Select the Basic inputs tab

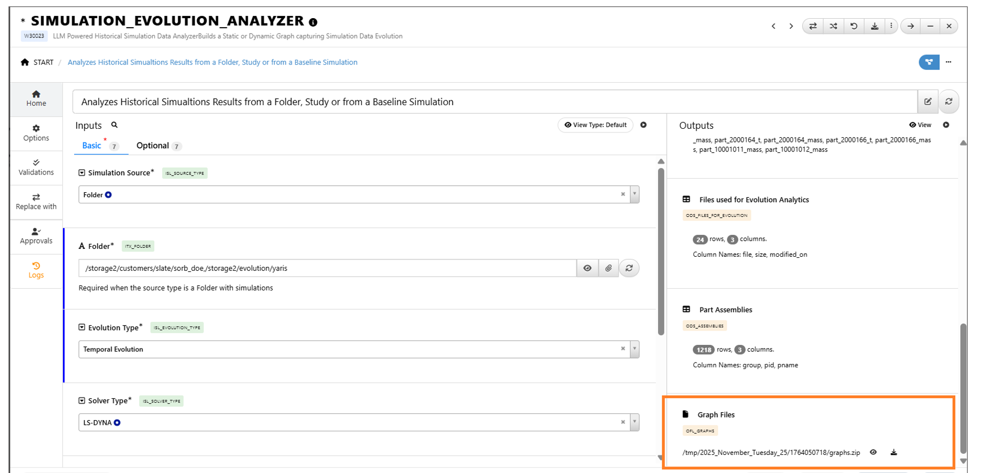point(92,146)
